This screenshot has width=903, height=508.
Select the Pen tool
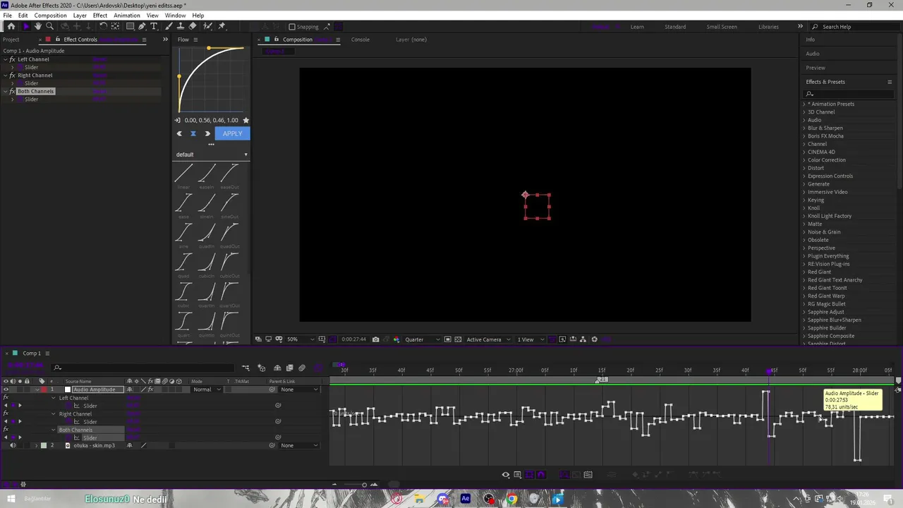pos(142,26)
